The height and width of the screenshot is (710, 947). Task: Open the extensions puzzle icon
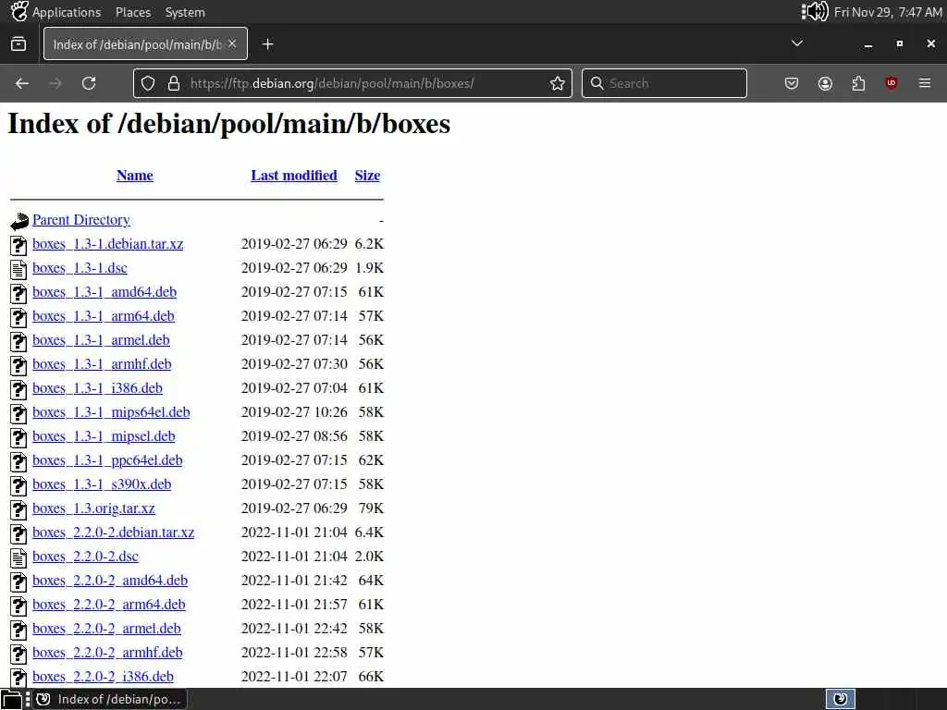[858, 83]
